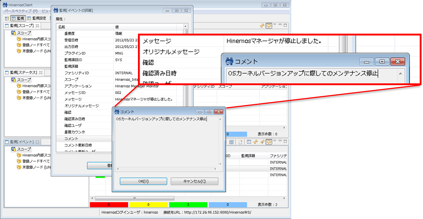Select Hinemos内部スコープ node in 監視[イベント] tree
The width and height of the screenshot is (423, 219).
tap(33, 155)
